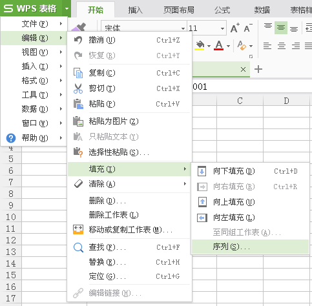This screenshot has height=306, width=312.
Task: Click the align right icon
Action: [296, 46]
